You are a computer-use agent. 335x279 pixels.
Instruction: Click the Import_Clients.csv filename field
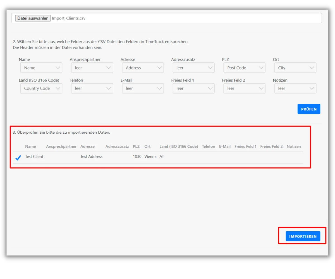click(x=69, y=18)
